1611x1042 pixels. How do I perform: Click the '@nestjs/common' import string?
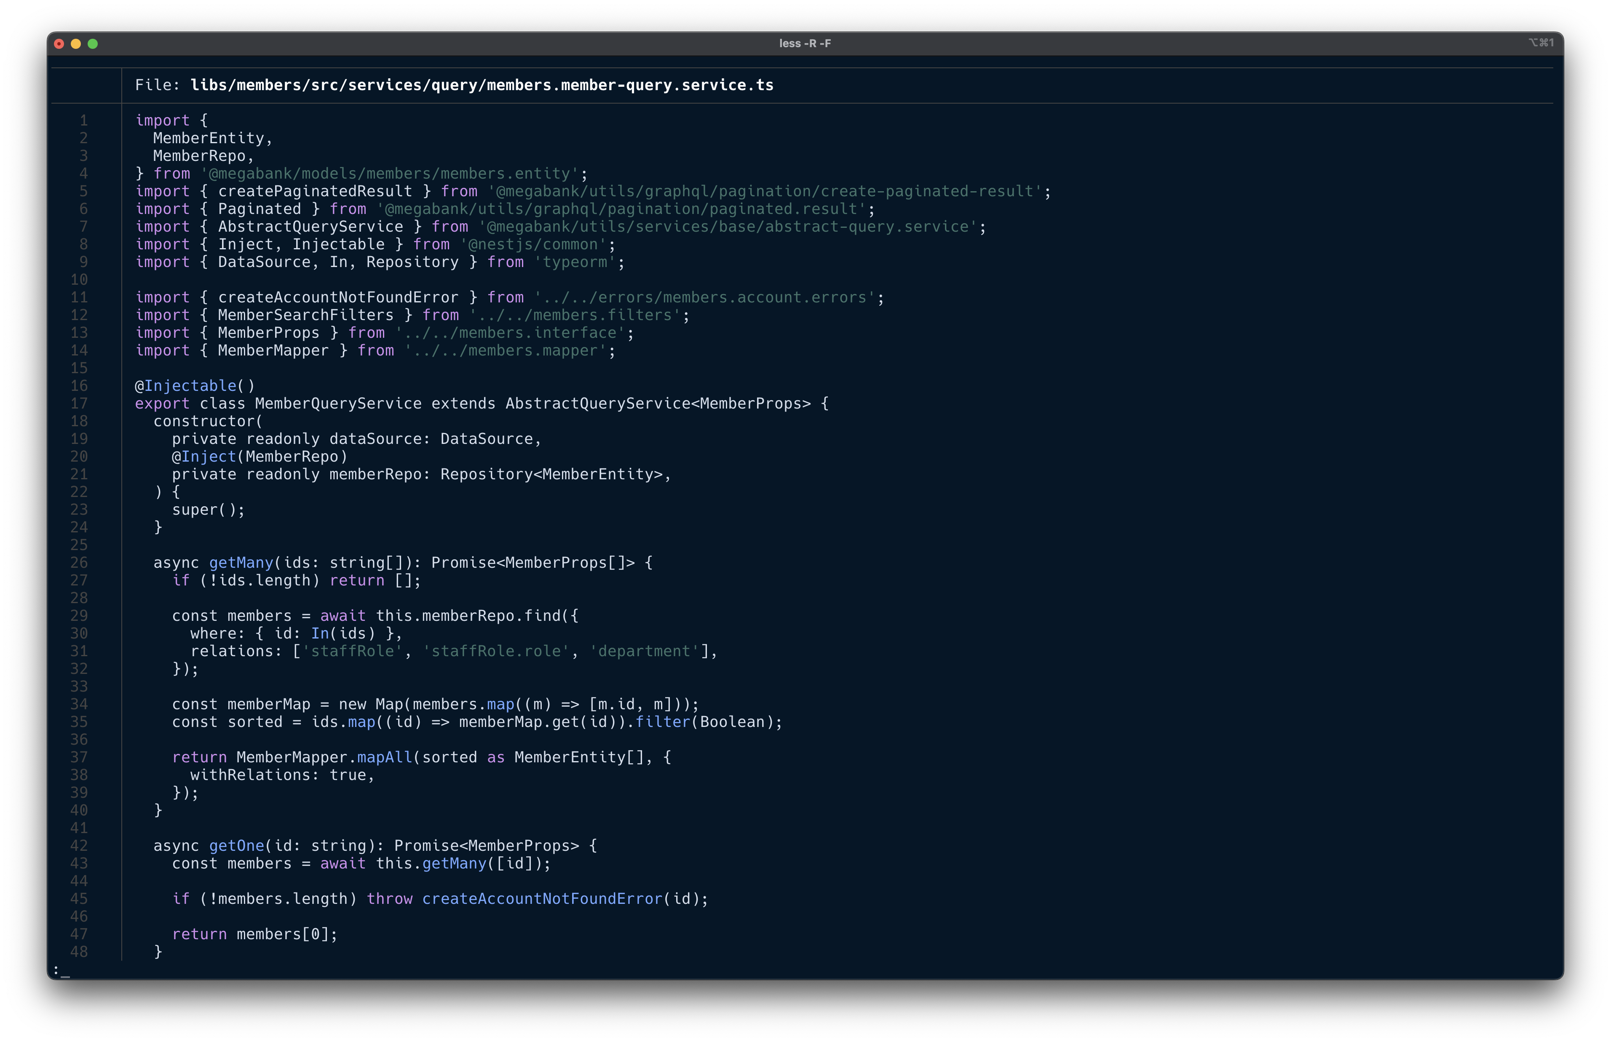point(533,245)
